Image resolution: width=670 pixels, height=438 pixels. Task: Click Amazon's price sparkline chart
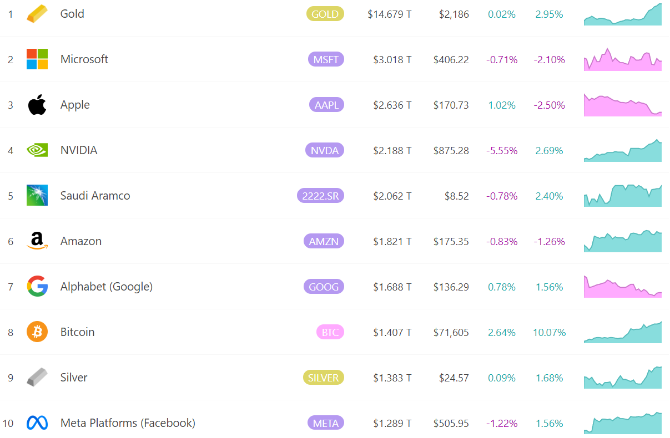[x=623, y=241]
